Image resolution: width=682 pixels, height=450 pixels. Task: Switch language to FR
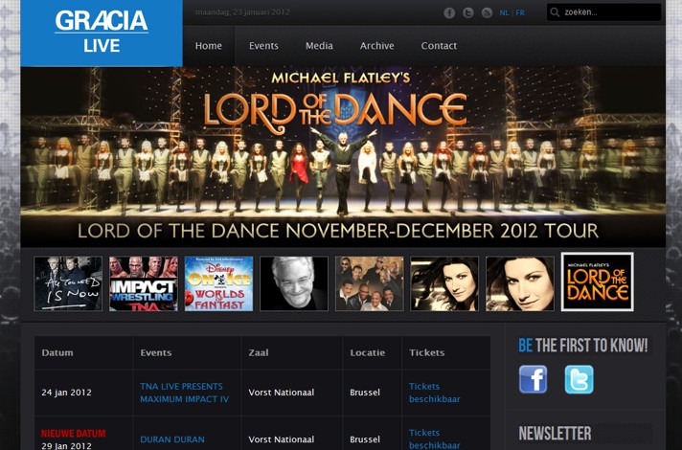(x=520, y=13)
